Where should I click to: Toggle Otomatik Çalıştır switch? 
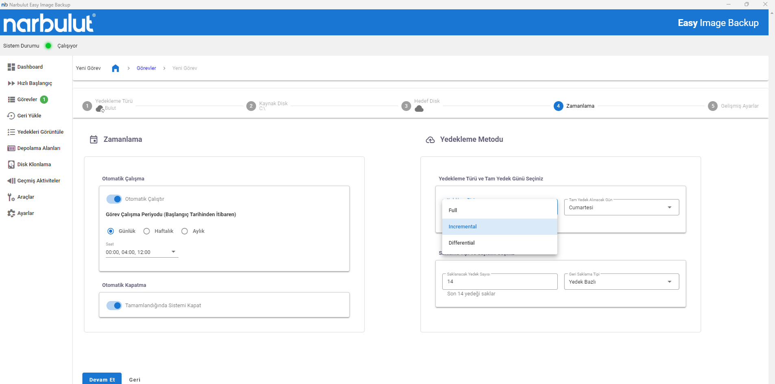pos(114,199)
